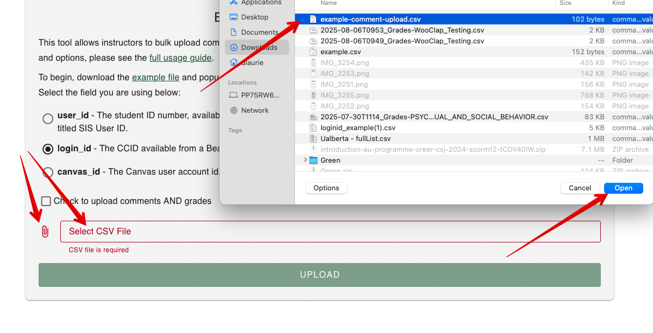Select the login_id radio button
Viewport: 653px width, 333px height.
pyautogui.click(x=48, y=149)
